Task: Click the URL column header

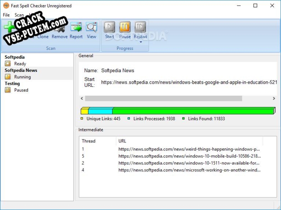Action: tap(189, 141)
